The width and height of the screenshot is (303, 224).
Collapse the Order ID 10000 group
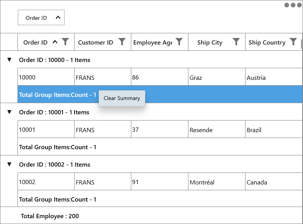pyautogui.click(x=9, y=60)
